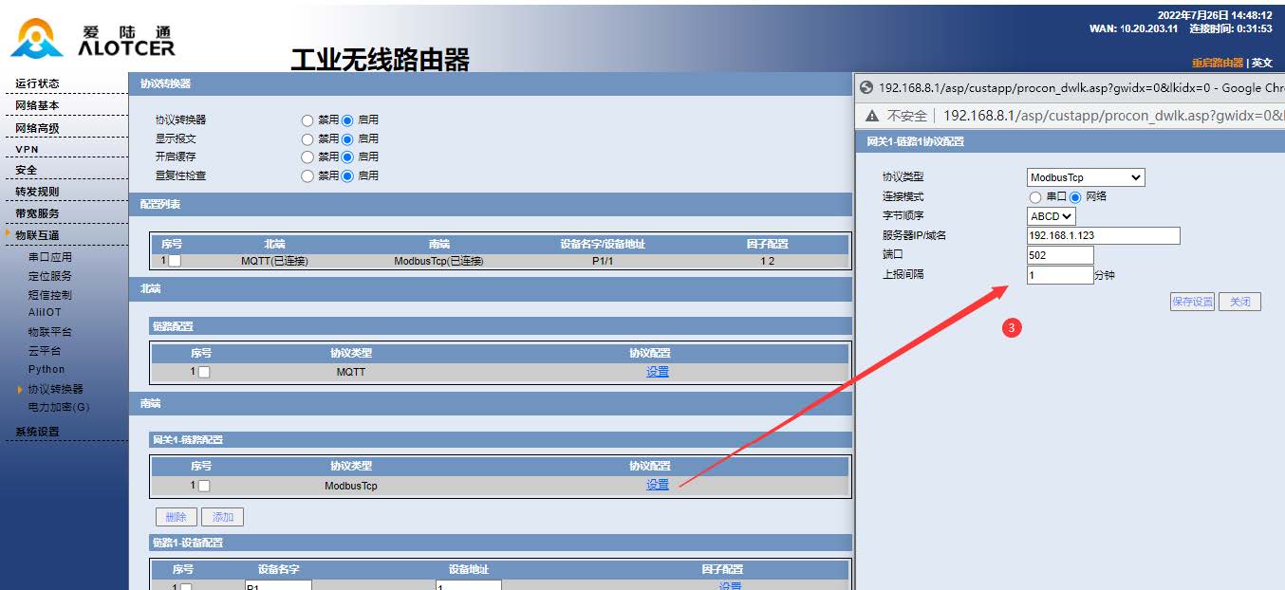Click 设置 in the 网关1-链路配置 table

pos(658,485)
